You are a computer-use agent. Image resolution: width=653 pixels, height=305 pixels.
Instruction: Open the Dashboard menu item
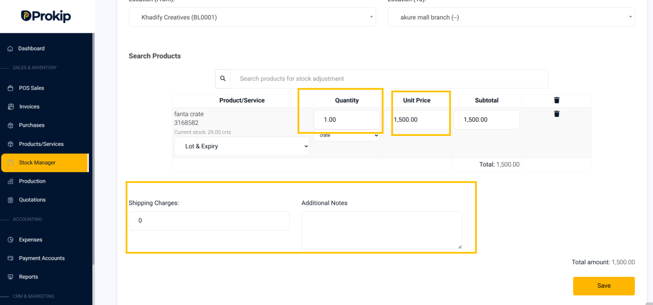[x=31, y=48]
